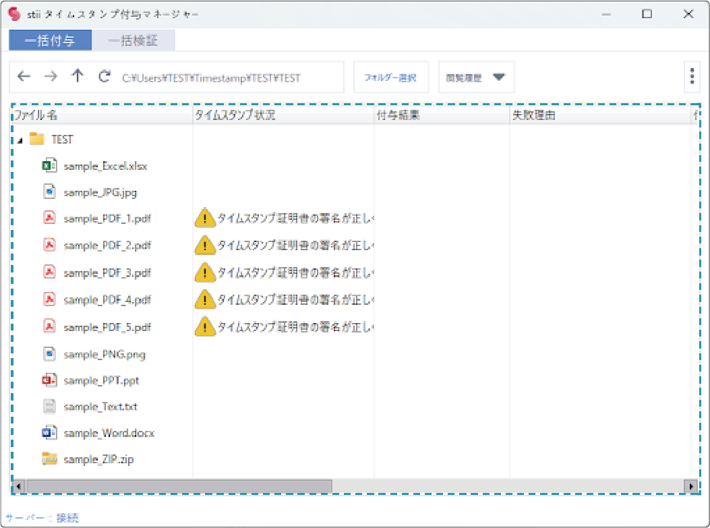Collapse the TEST folder tree node
This screenshot has height=528, width=710.
[19, 140]
